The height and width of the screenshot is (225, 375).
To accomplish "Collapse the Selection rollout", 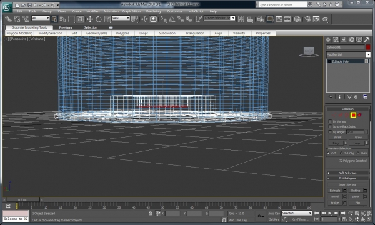I will pos(347,109).
